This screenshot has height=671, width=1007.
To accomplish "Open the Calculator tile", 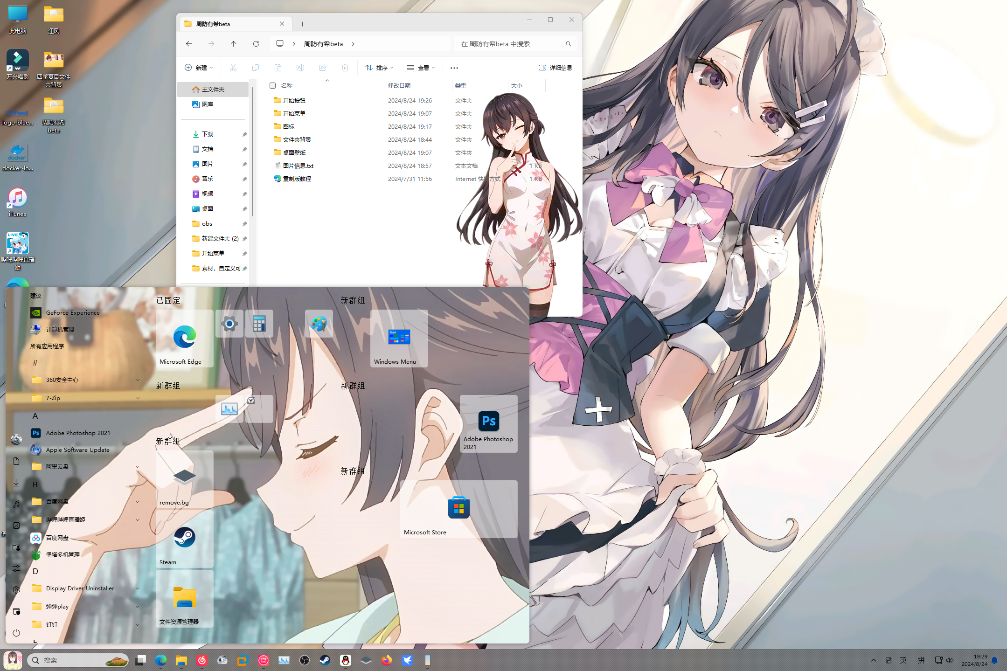I will point(259,324).
